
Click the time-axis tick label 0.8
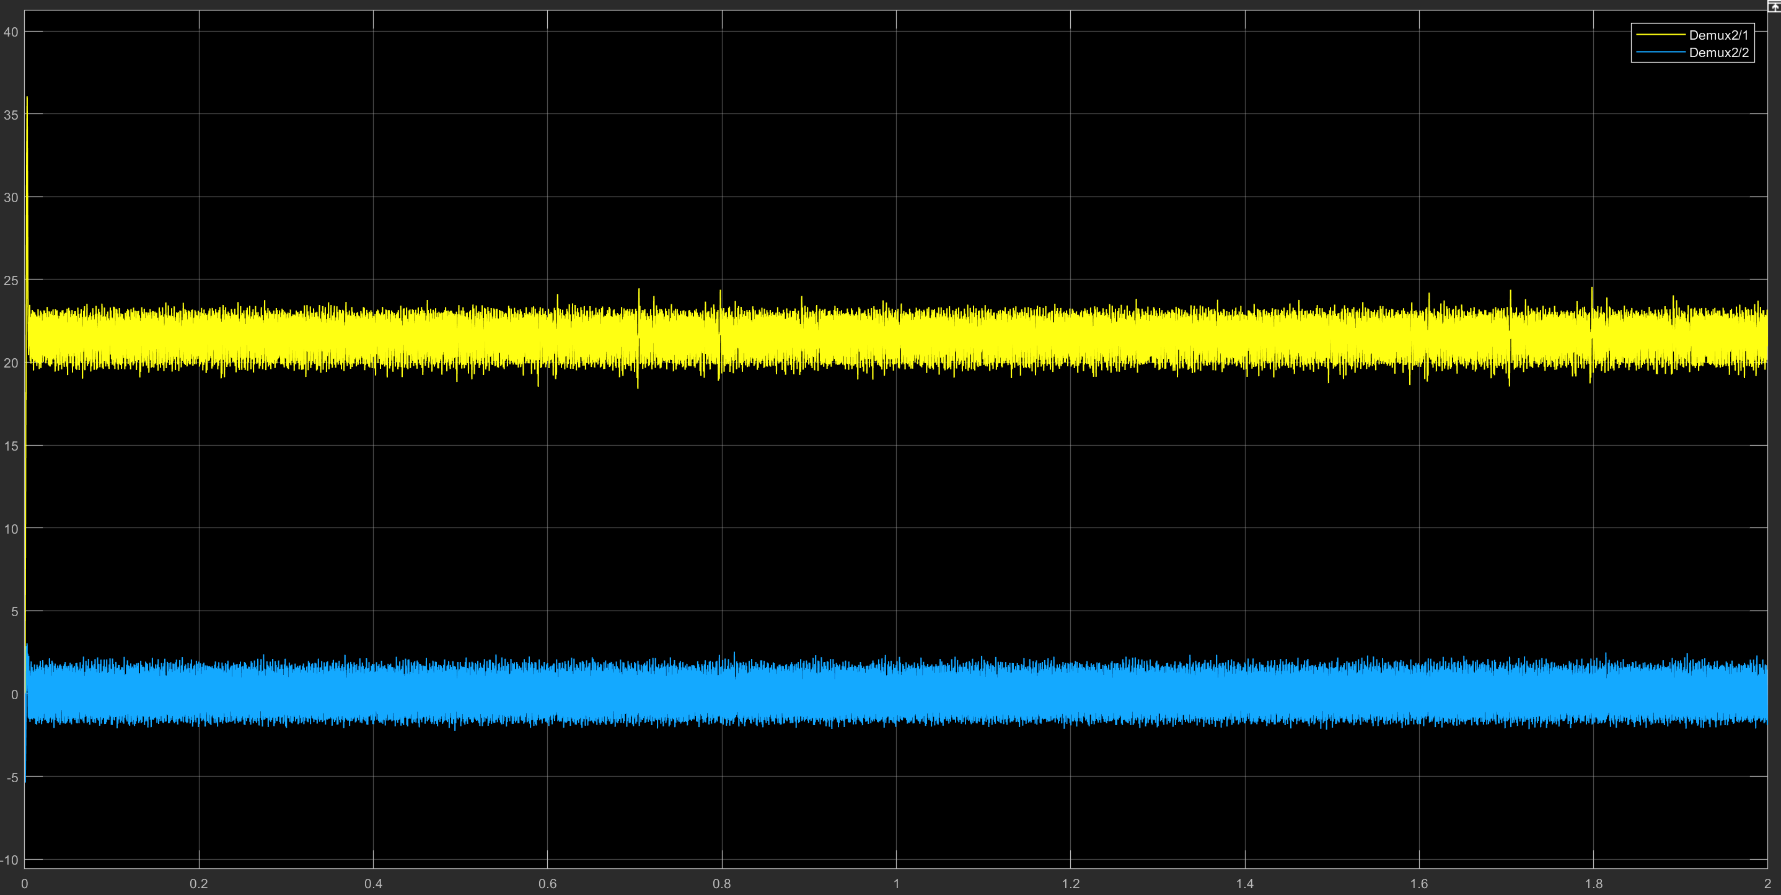722,883
